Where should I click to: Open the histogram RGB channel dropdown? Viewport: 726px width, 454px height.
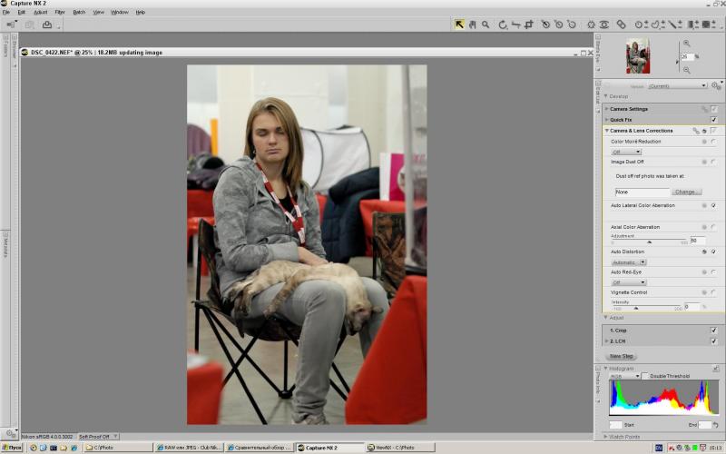pyautogui.click(x=624, y=376)
